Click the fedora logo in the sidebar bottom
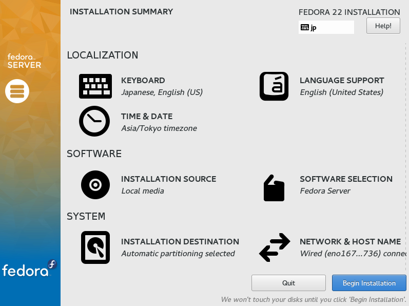 point(29,269)
